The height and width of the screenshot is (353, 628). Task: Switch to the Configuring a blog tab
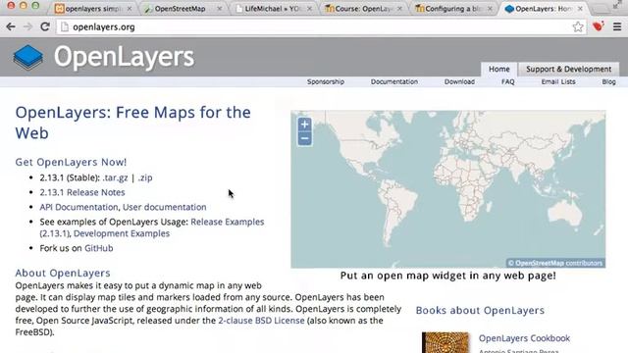point(452,9)
